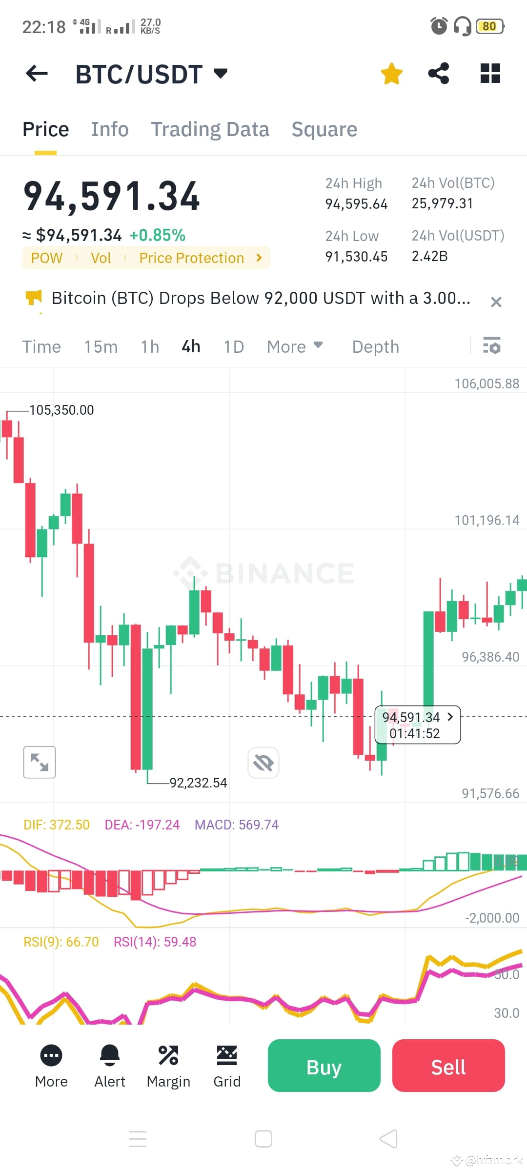Open the More timeframe dropdown
The height and width of the screenshot is (1171, 527).
pos(295,346)
